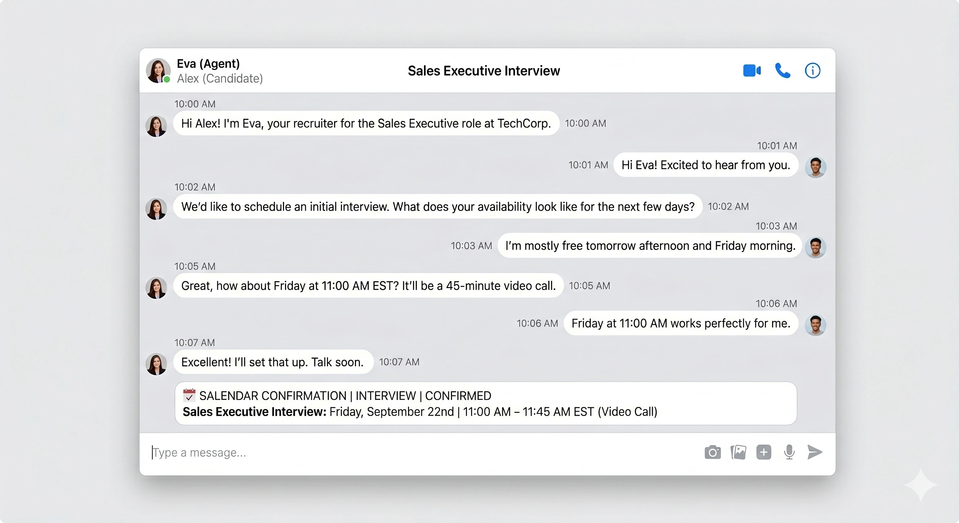Click the 'Sales Executive Interview' title

tap(484, 71)
